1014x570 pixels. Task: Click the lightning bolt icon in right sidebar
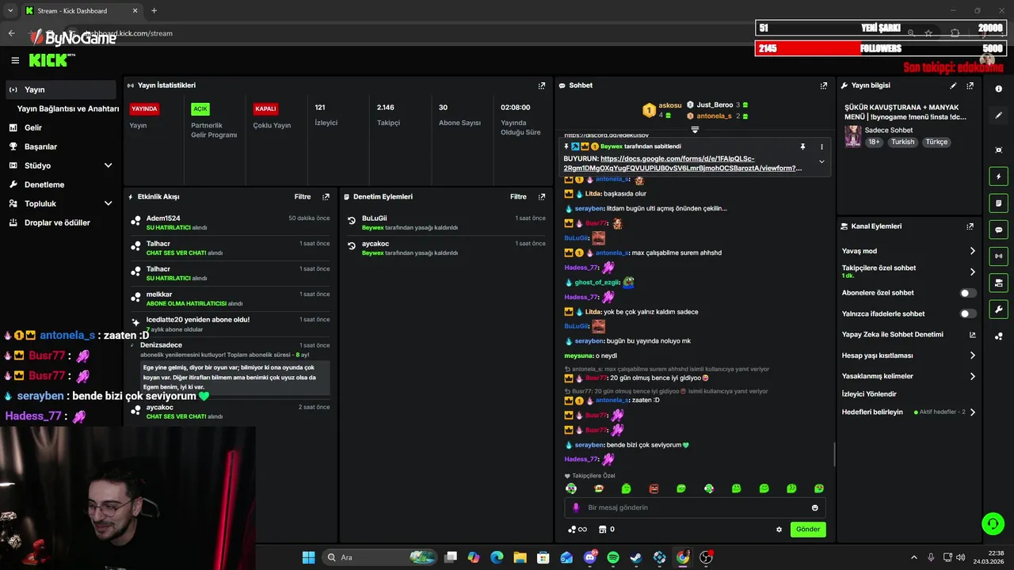click(999, 177)
